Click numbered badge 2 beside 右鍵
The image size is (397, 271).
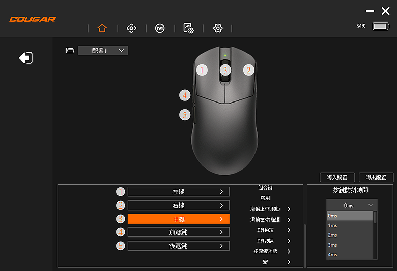tap(121, 205)
